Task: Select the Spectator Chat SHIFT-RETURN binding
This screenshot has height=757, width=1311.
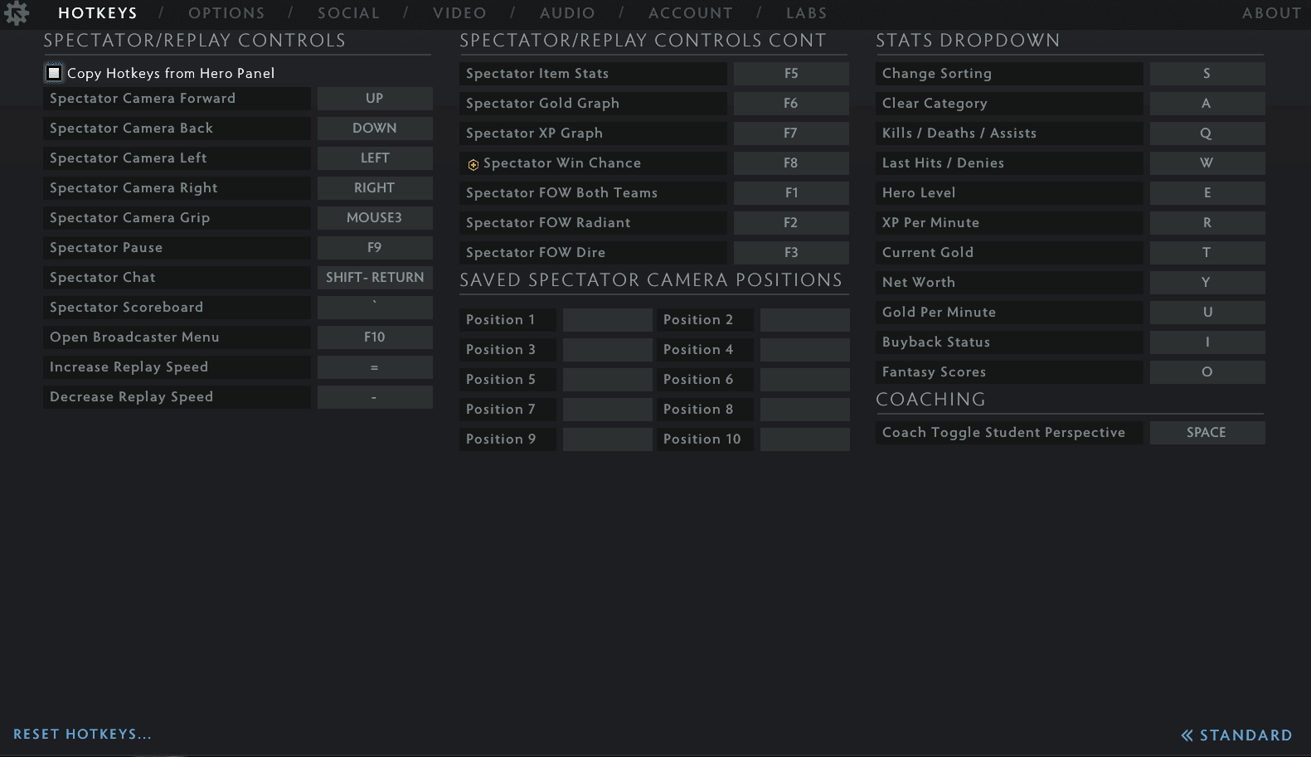Action: pos(375,278)
